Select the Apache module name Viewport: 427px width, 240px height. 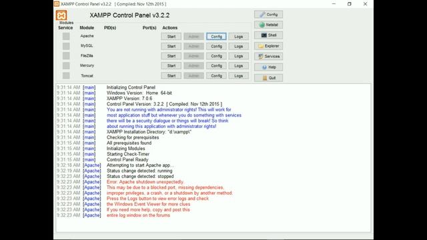(x=87, y=36)
